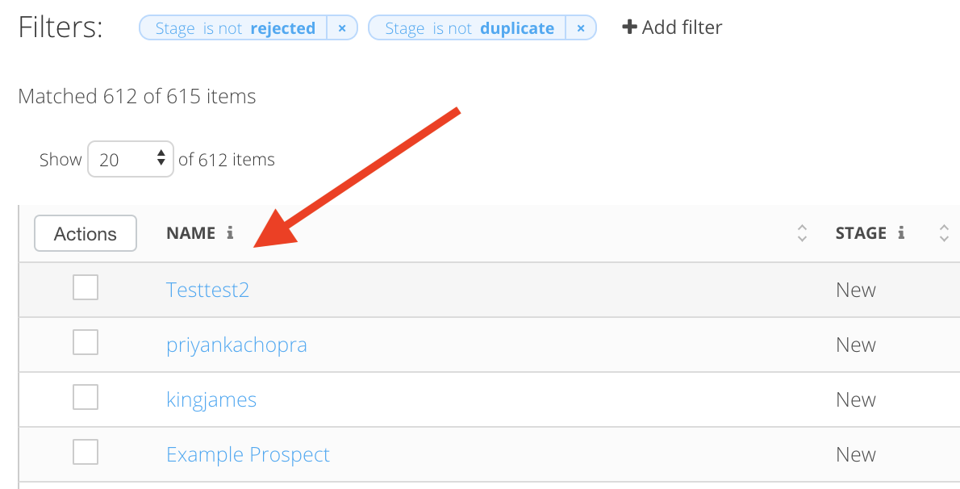The width and height of the screenshot is (960, 489).
Task: Click the info icon next to NAME
Action: click(230, 233)
